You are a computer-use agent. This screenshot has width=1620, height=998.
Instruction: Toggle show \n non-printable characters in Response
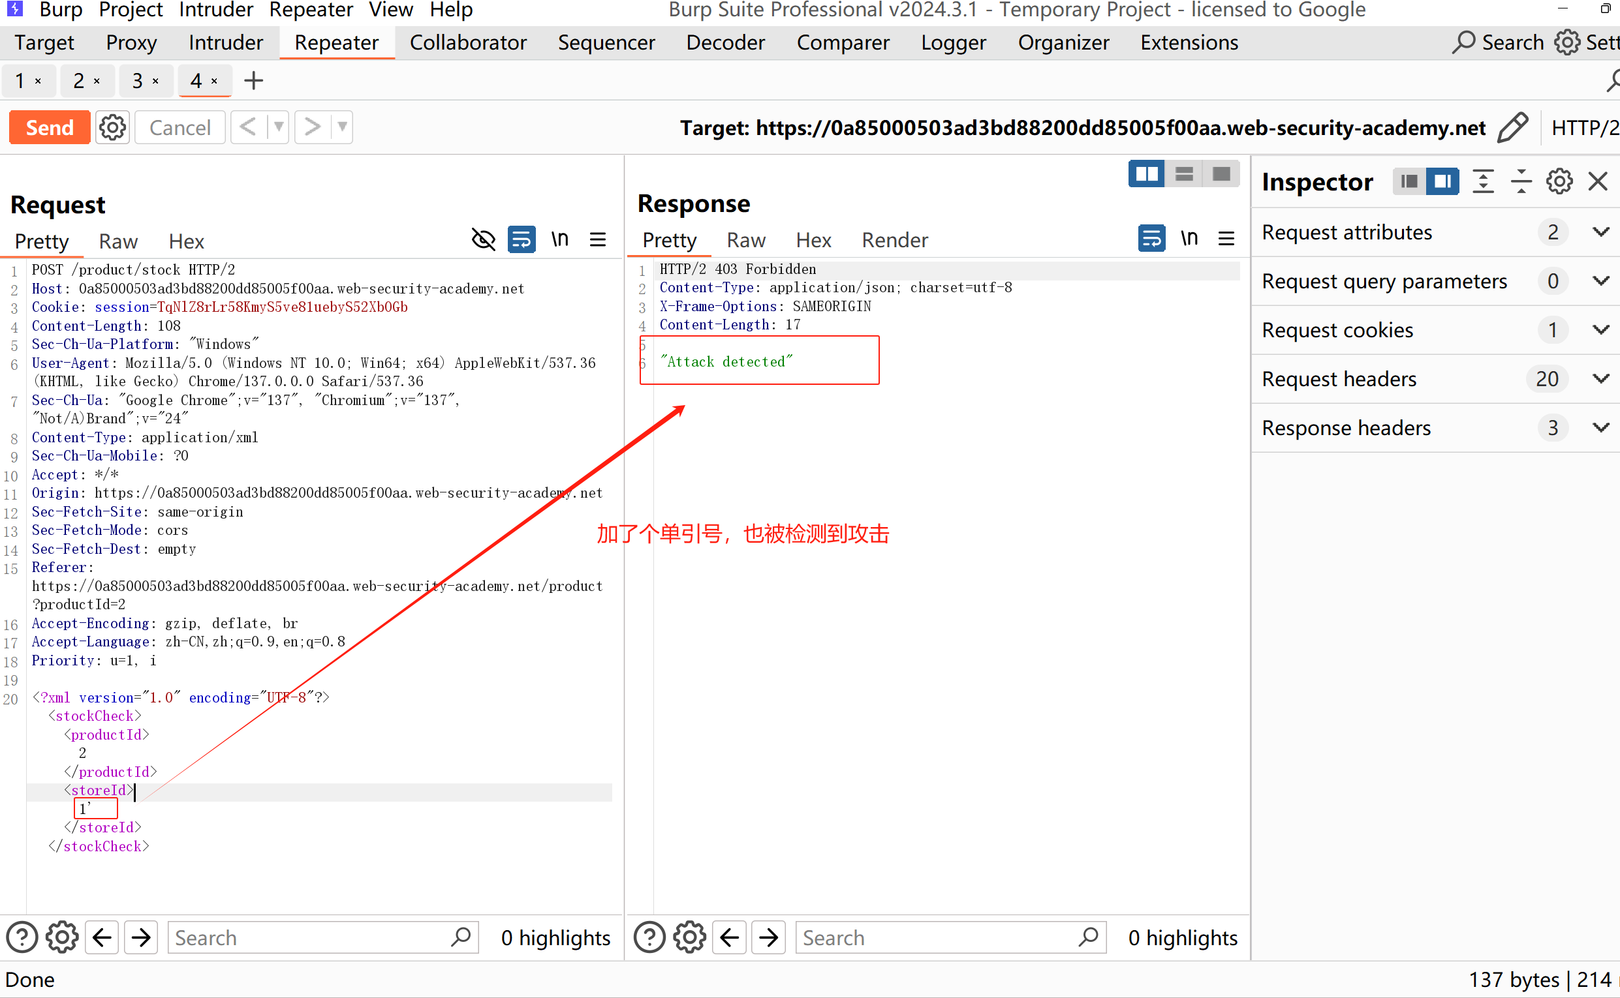1189,238
